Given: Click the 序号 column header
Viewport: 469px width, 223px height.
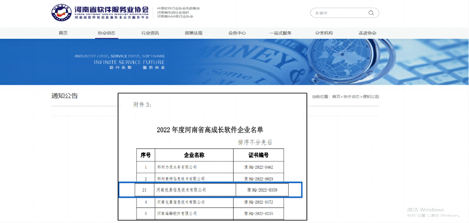Looking at the screenshot, I should pyautogui.click(x=146, y=155).
